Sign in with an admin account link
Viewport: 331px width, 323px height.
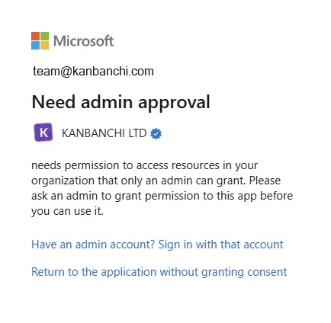tap(157, 245)
